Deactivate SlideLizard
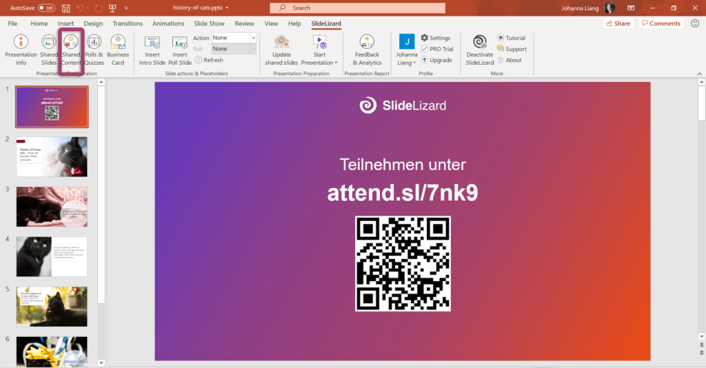This screenshot has width=706, height=368. pos(480,50)
